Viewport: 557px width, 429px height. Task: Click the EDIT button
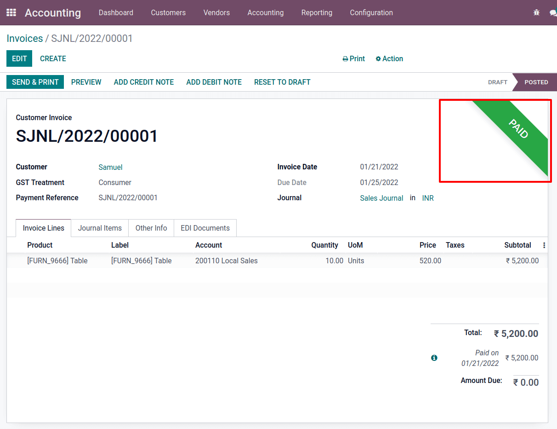19,58
